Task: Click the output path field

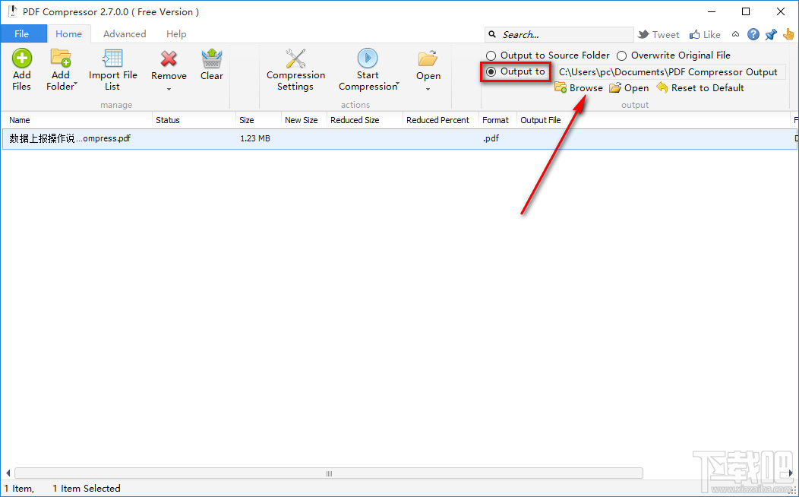Action: point(671,72)
